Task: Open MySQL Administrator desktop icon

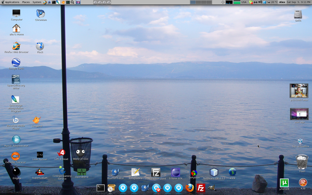Action: (x=16, y=139)
